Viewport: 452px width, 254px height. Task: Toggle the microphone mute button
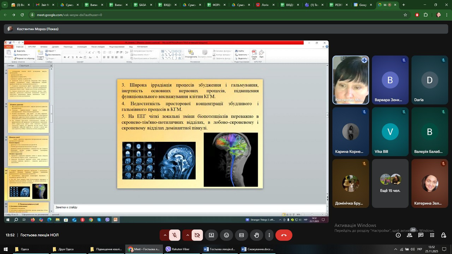(174, 235)
